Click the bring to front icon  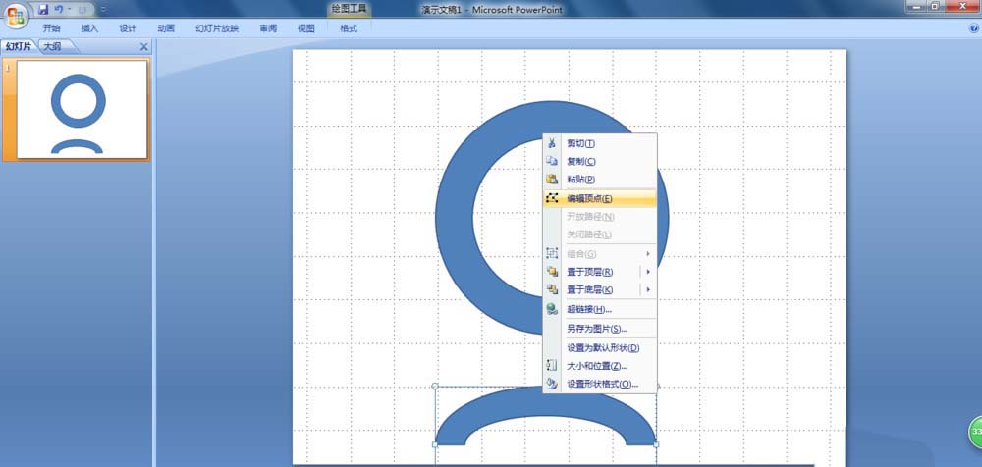(x=552, y=272)
